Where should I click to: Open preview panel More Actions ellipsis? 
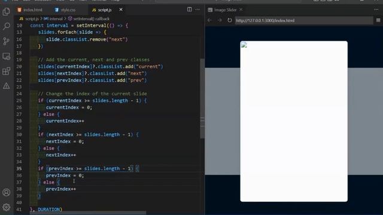click(x=376, y=10)
